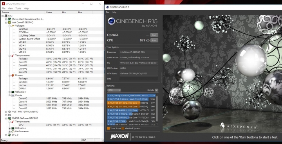Image resolution: width=282 pixels, height=144 pixels.
Task: Click the MSI computer icon
Action: coord(6,16)
